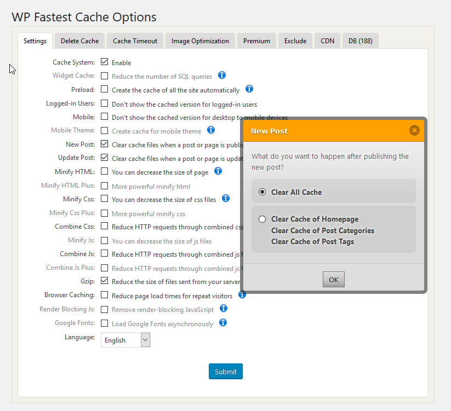Go to the CDN tab
The height and width of the screenshot is (411, 451).
point(327,41)
